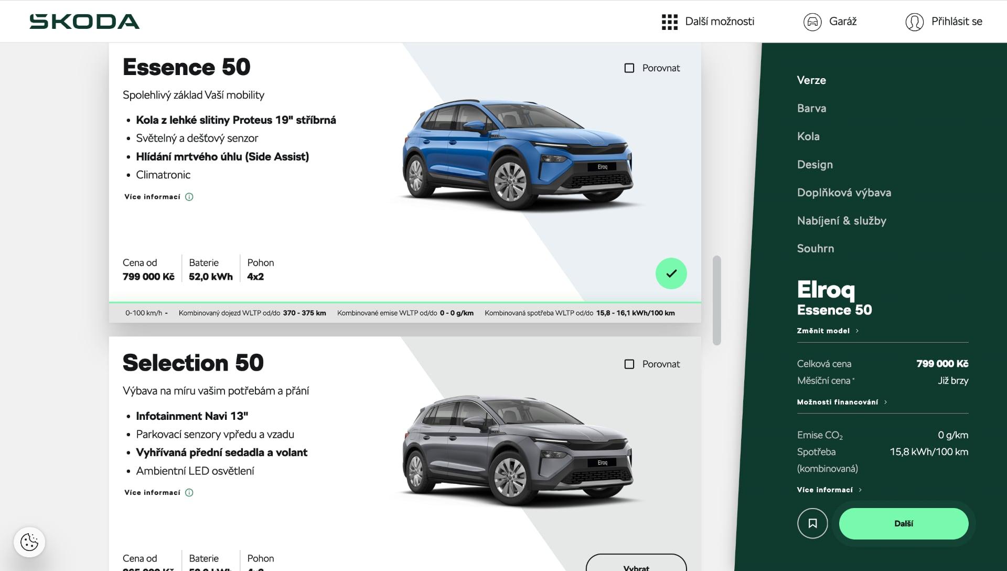The image size is (1007, 571).
Task: Click the Škoda logo
Action: coord(84,22)
